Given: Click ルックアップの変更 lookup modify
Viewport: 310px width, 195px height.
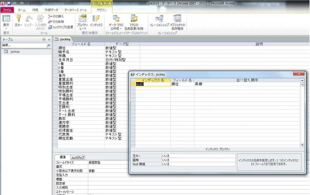Looking at the screenshot, I should [61, 27].
